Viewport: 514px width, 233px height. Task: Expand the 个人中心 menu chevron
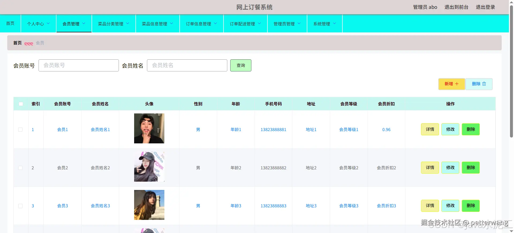click(x=48, y=24)
